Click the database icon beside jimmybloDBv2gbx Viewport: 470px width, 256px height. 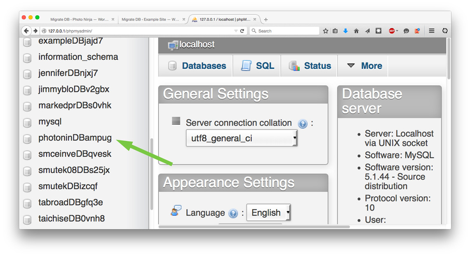[x=27, y=90]
